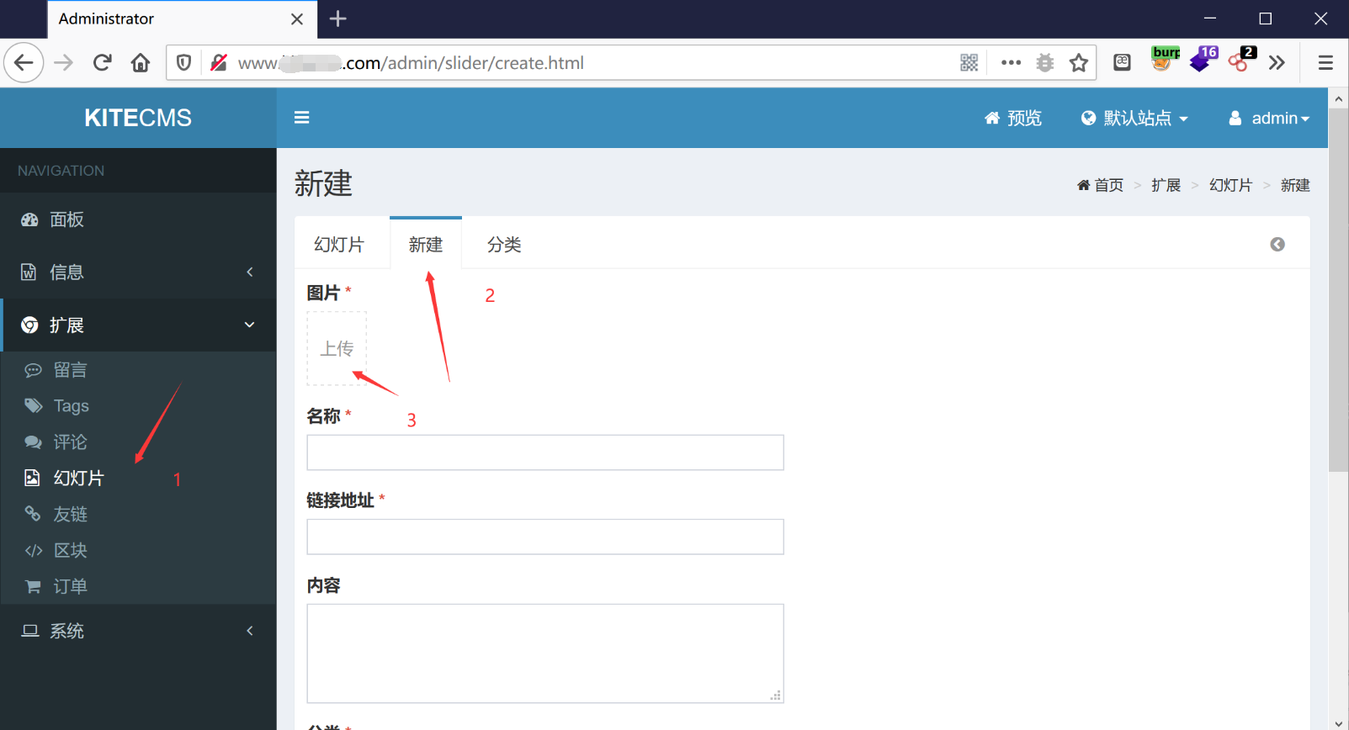
Task: Collapse the 扩展 sidebar menu
Action: pos(138,325)
